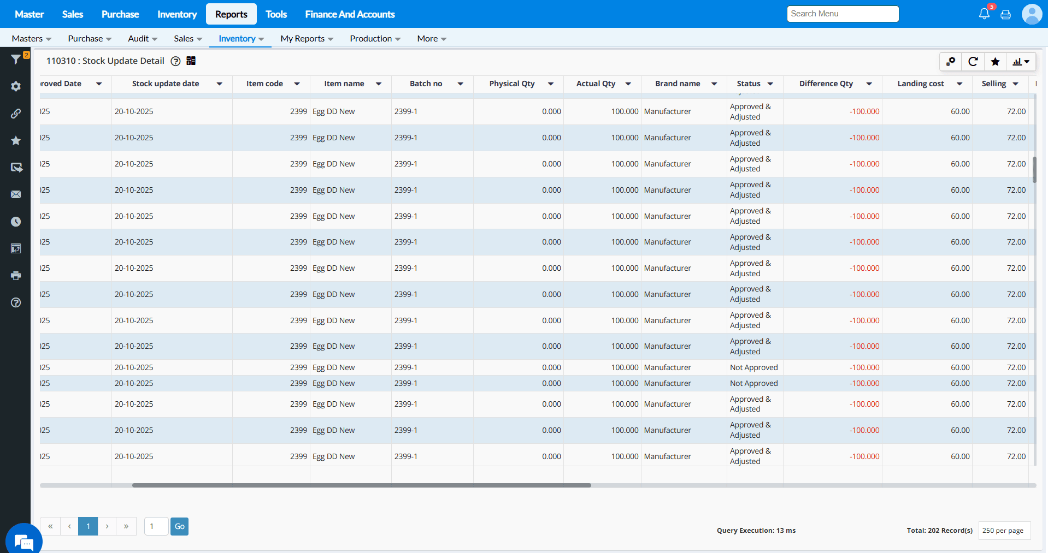The image size is (1048, 553).
Task: Open the clock schedule icon in the sidebar
Action: click(16, 222)
